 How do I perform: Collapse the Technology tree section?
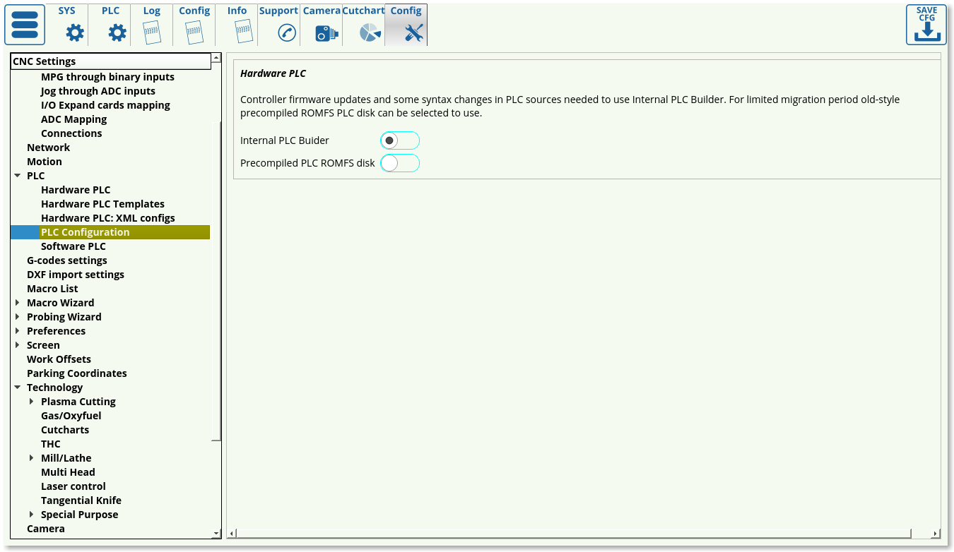[17, 388]
